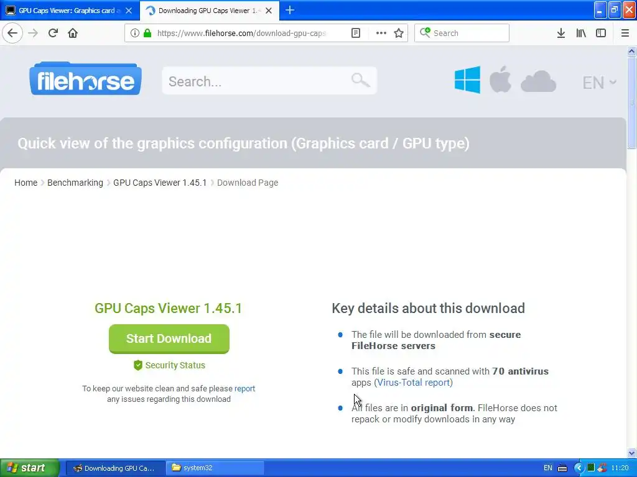Click the browser URL address field
This screenshot has width=637, height=477.
(241, 33)
